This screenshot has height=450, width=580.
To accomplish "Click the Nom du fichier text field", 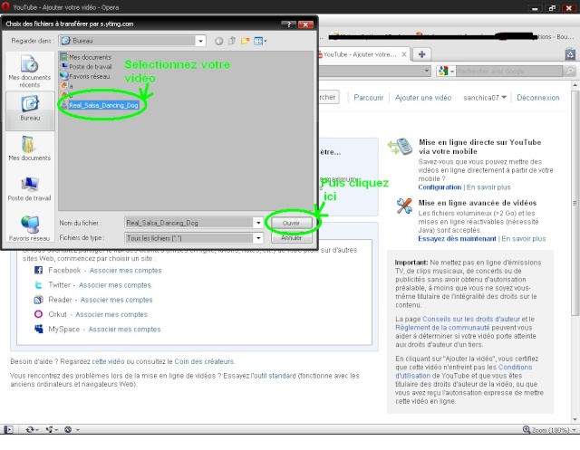I will pyautogui.click(x=189, y=223).
